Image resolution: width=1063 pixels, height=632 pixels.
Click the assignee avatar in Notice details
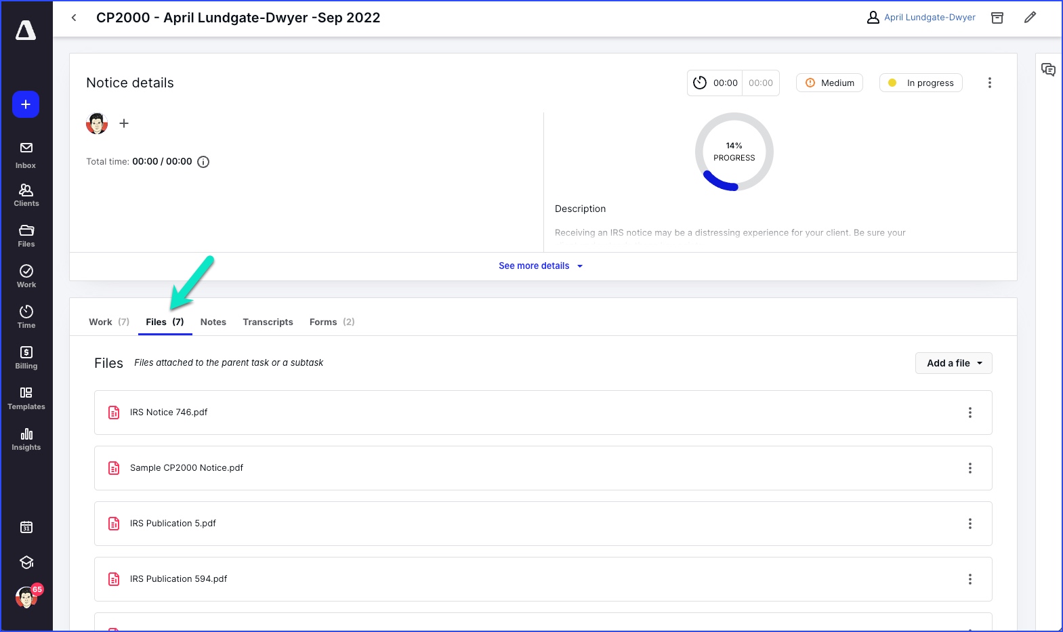97,123
